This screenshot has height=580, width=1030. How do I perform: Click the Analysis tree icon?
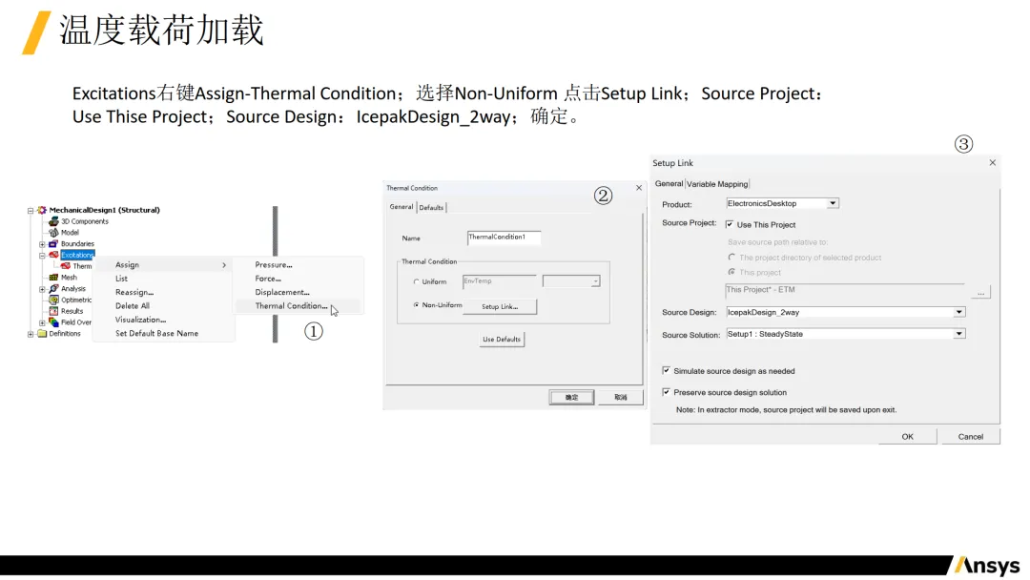coord(53,288)
